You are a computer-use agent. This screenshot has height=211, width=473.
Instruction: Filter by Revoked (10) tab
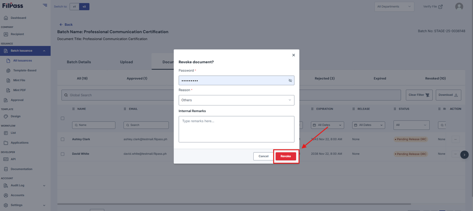click(435, 78)
